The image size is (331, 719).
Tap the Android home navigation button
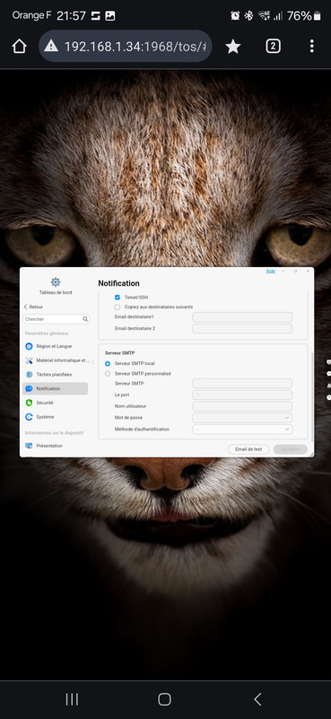pyautogui.click(x=164, y=699)
